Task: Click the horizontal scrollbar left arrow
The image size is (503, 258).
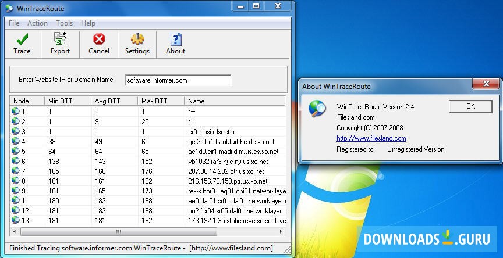Action: click(15, 231)
